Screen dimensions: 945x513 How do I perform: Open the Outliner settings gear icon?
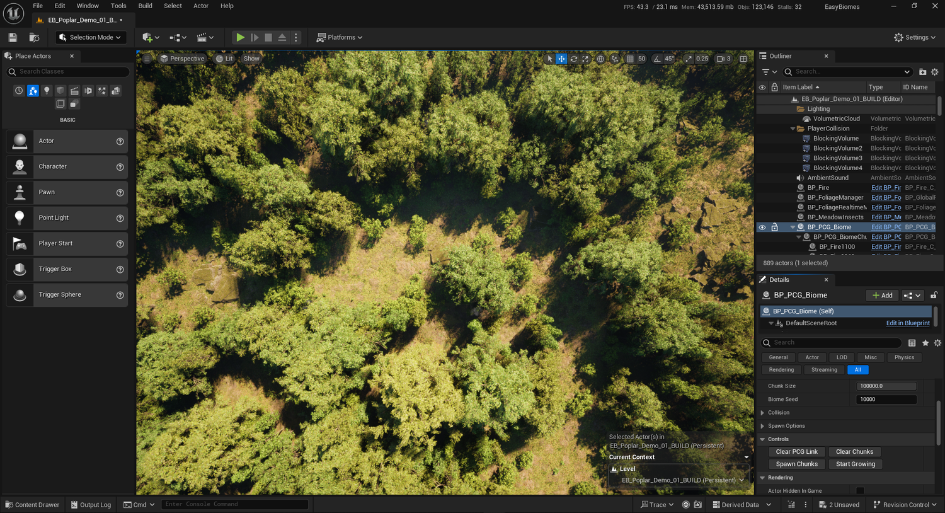(x=935, y=72)
